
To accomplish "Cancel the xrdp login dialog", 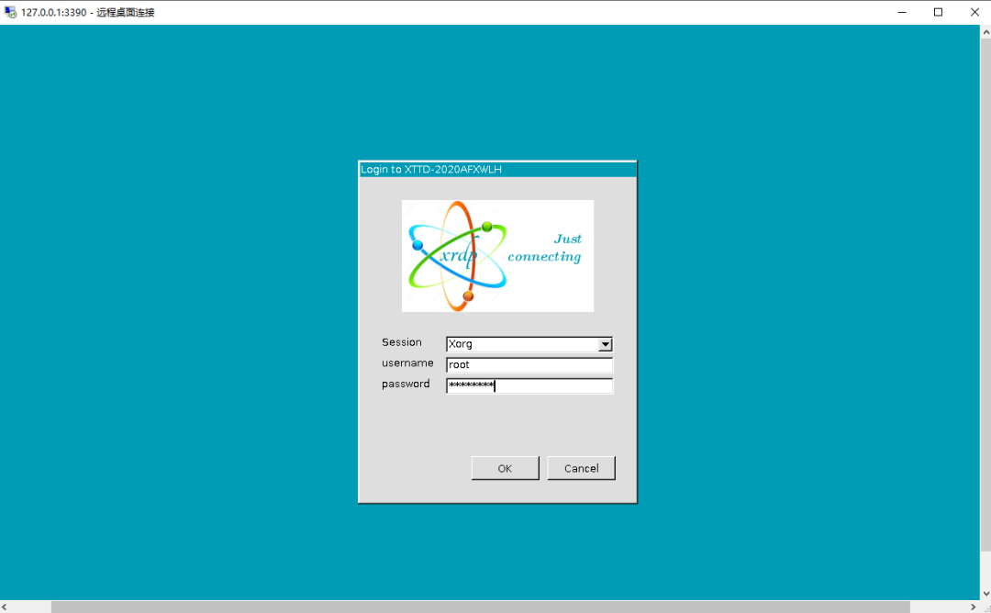I will pyautogui.click(x=581, y=468).
